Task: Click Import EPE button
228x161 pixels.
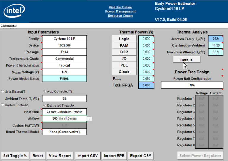Action: pos(114,156)
